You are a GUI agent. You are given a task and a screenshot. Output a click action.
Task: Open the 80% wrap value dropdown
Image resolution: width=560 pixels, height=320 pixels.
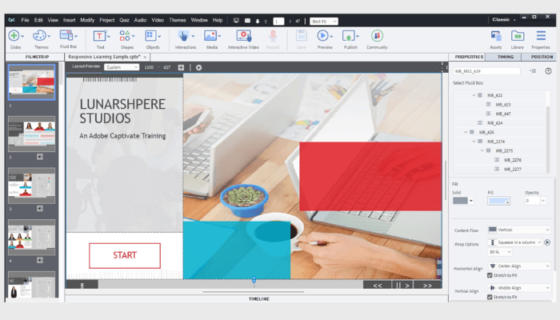tap(500, 252)
